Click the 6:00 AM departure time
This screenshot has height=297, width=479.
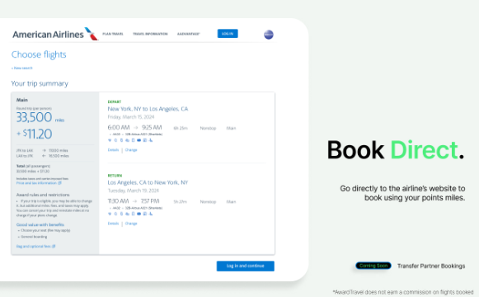coord(119,127)
